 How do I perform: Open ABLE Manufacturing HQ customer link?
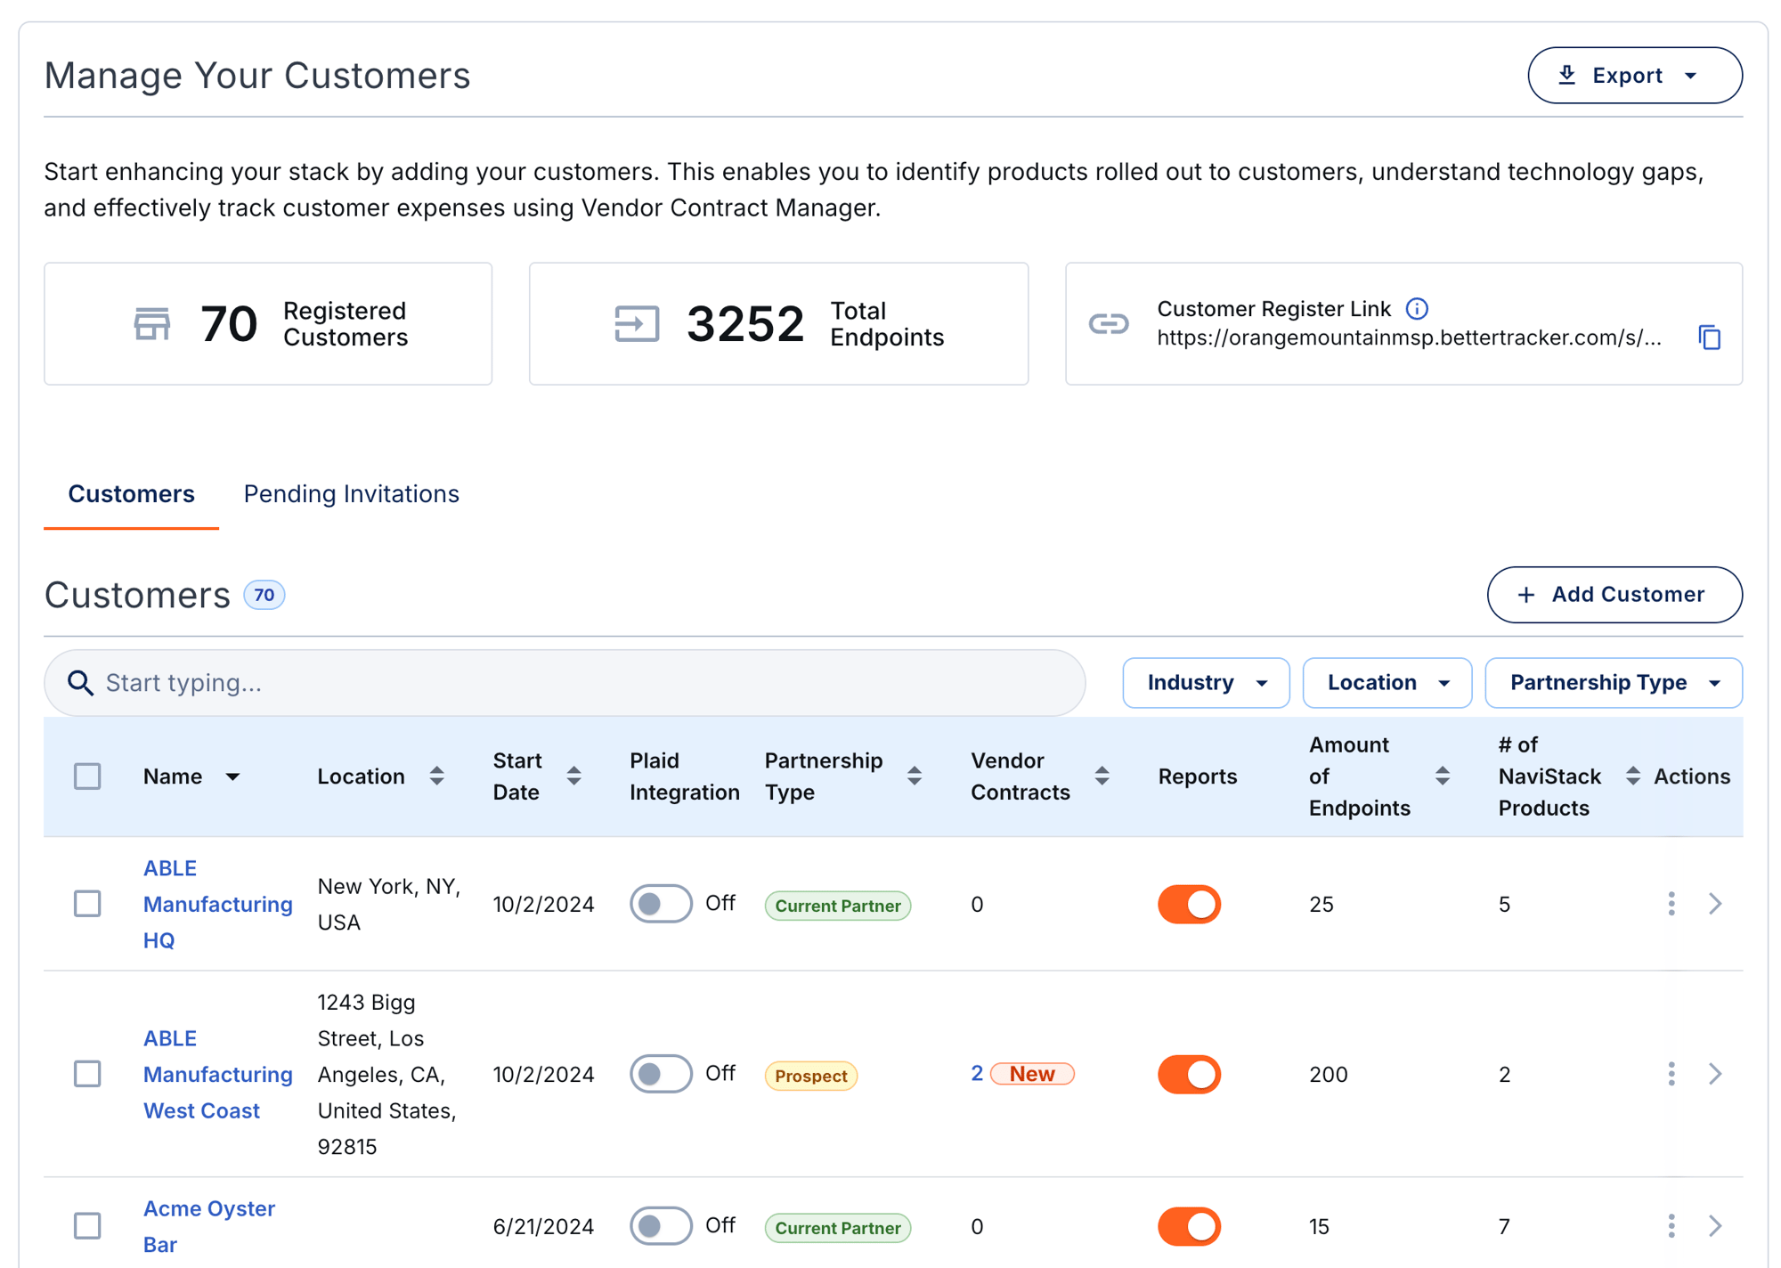click(x=217, y=904)
